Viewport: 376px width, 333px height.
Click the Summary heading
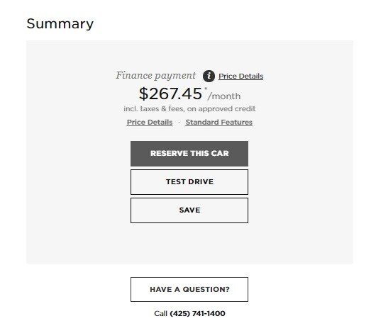click(60, 24)
